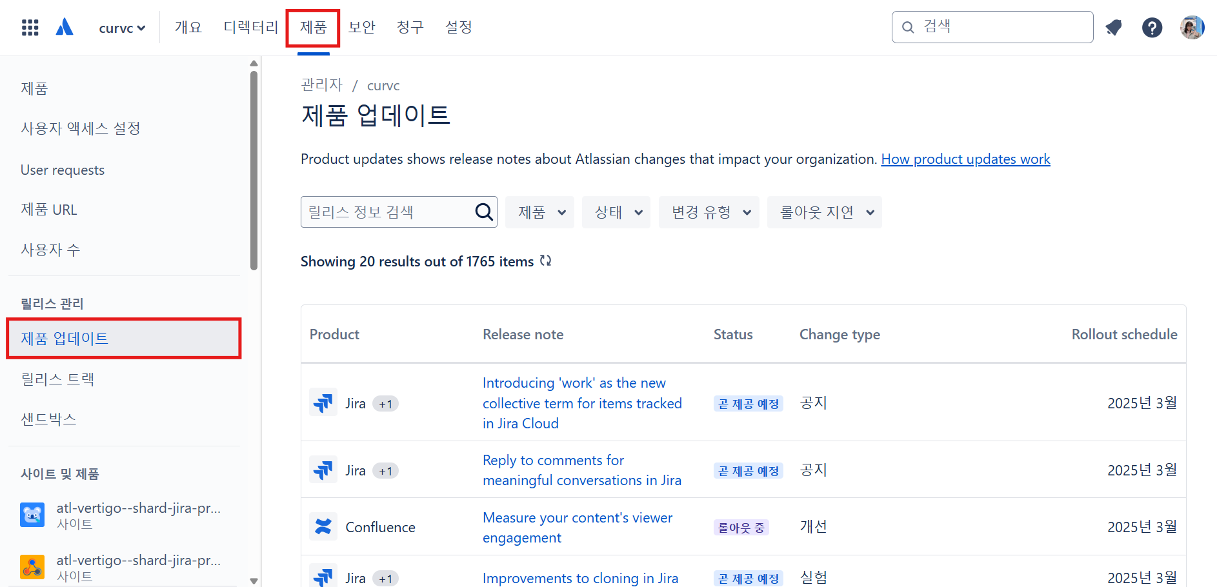The width and height of the screenshot is (1217, 587).
Task: Open 'Improvements to cloning in Jira' note
Action: tap(580, 578)
